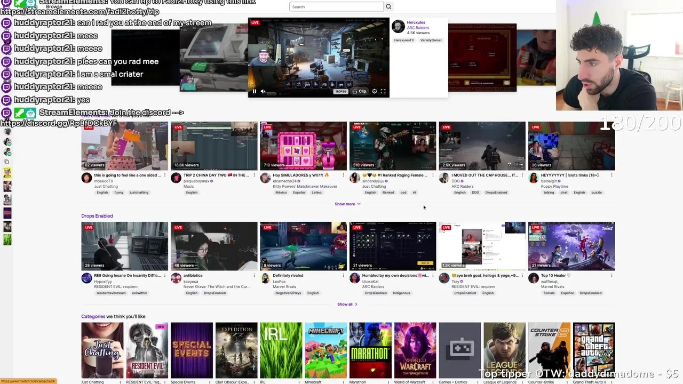The height and width of the screenshot is (384, 683).
Task: Open Games + Demos category cover
Action: coord(459,350)
